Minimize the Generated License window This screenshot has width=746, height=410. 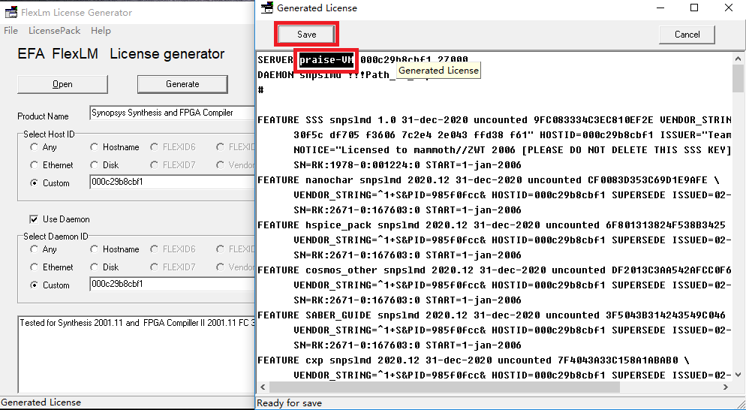pos(660,8)
